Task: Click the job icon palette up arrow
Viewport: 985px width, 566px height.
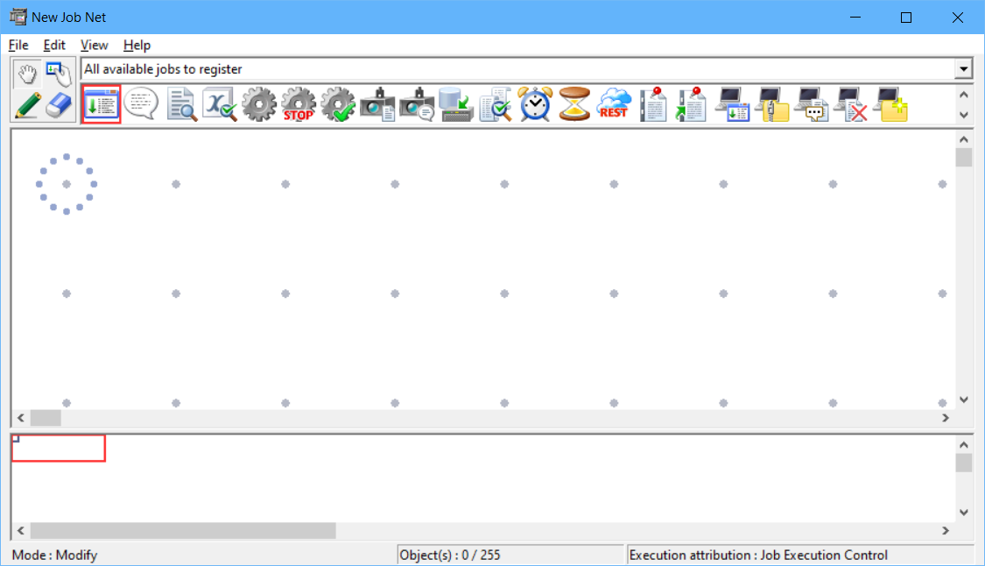Action: (x=964, y=95)
